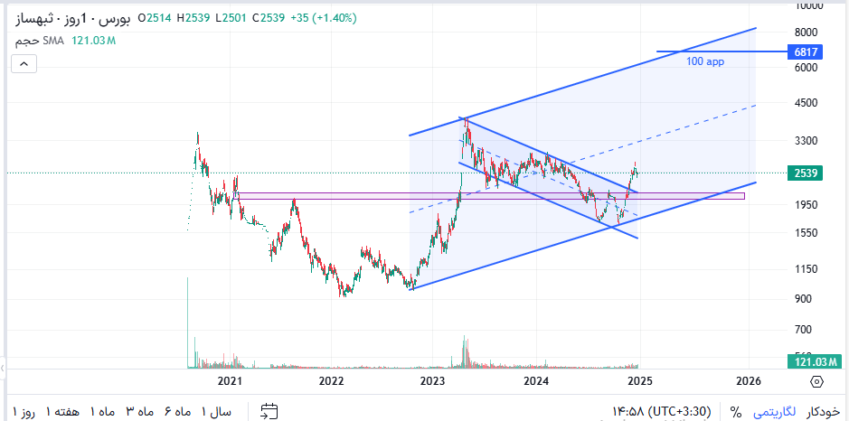Click the high value H2539 in legend
The image size is (849, 421).
pyautogui.click(x=194, y=18)
